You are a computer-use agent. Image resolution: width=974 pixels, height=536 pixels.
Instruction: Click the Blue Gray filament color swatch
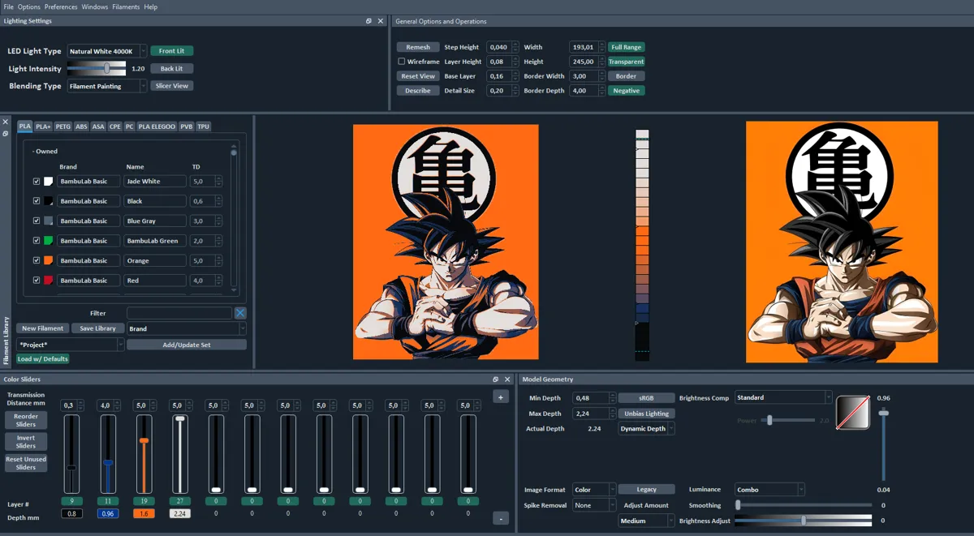49,221
